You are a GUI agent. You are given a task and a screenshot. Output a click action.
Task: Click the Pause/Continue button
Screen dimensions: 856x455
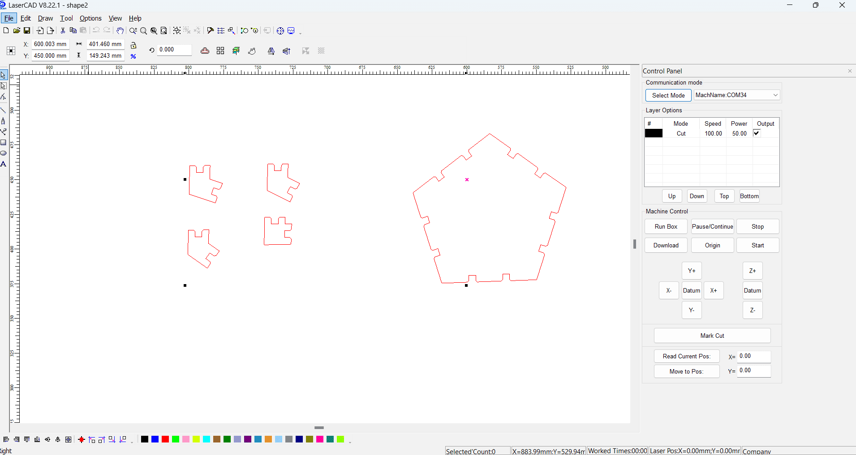(x=713, y=226)
